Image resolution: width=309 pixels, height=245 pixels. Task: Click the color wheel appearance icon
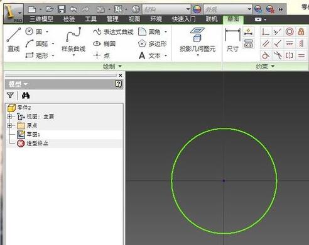tap(197, 9)
